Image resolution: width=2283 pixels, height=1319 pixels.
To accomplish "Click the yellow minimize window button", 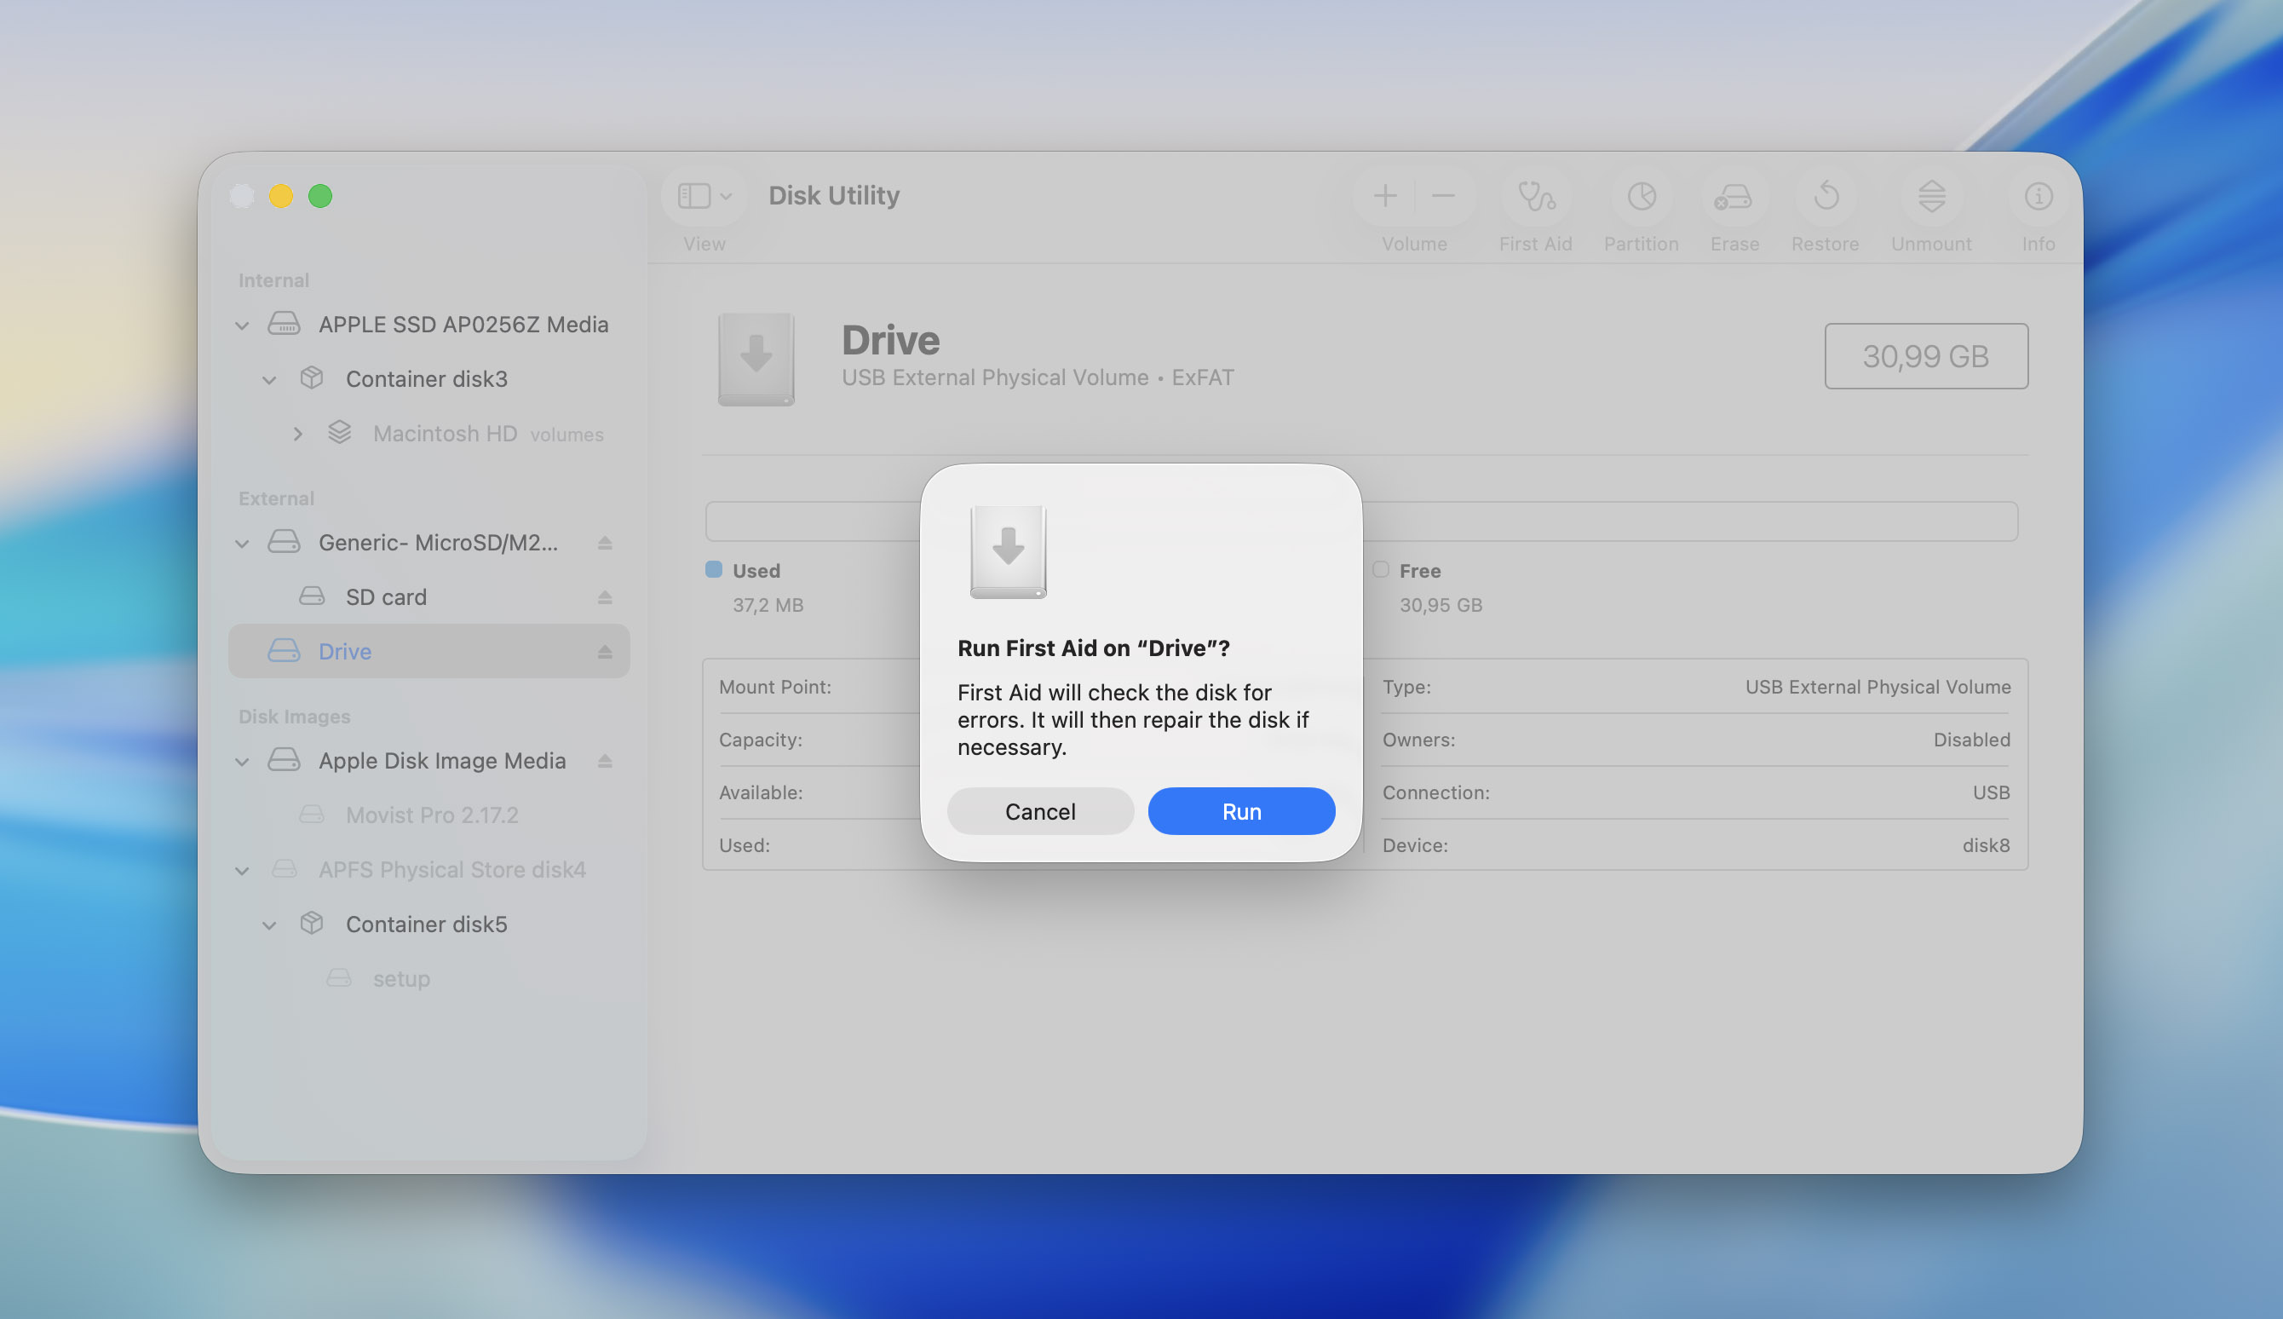I will click(x=281, y=196).
